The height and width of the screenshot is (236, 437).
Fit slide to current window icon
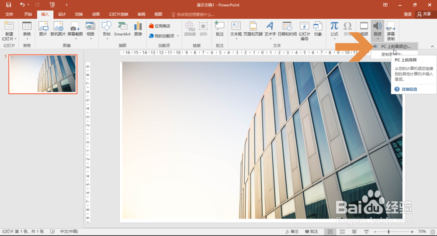[x=433, y=232]
